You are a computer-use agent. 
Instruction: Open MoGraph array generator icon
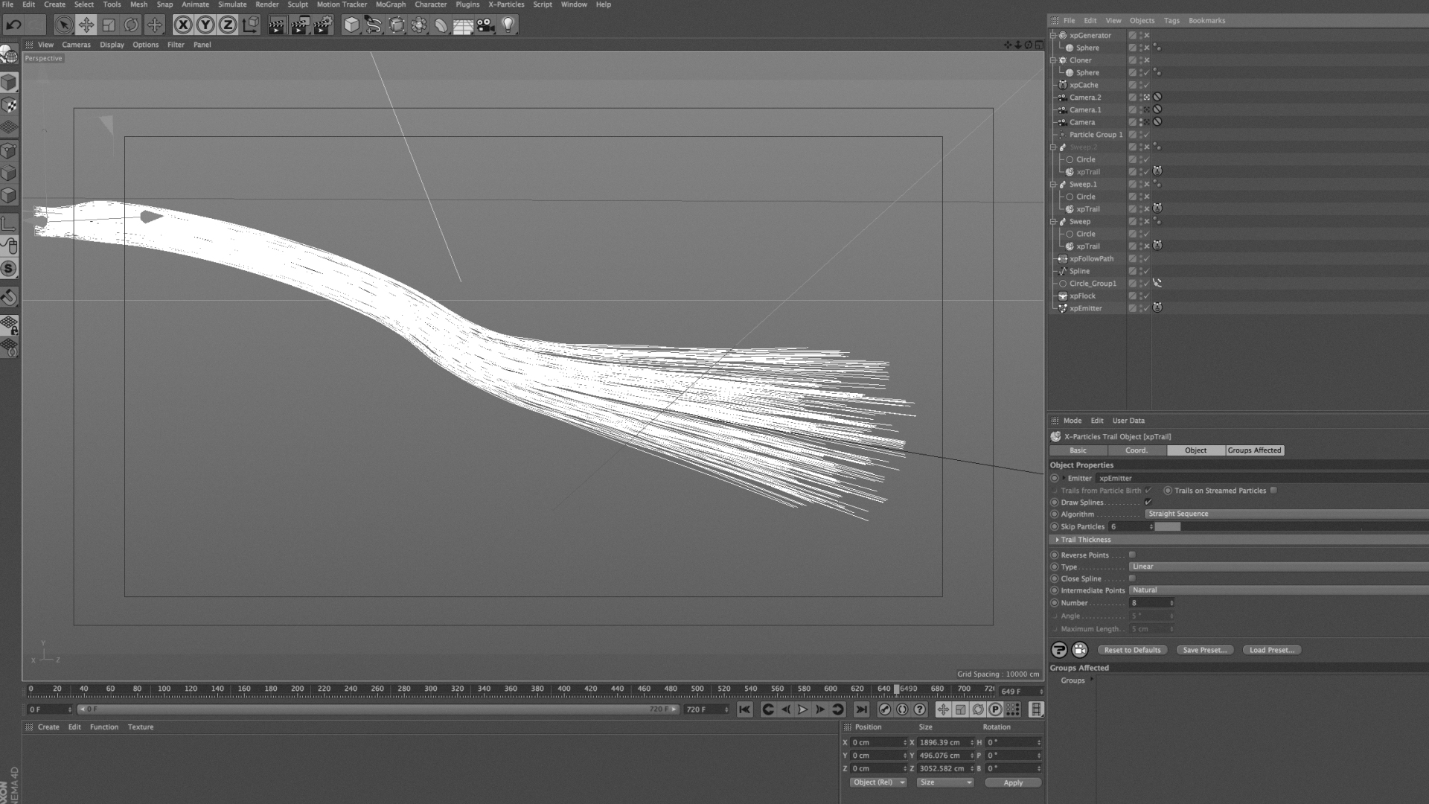[x=419, y=25]
